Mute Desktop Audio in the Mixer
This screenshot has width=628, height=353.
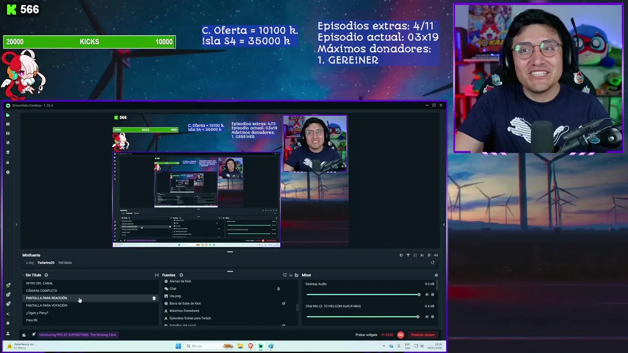point(426,295)
